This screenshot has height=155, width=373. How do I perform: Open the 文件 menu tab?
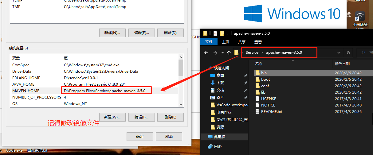click(209, 42)
